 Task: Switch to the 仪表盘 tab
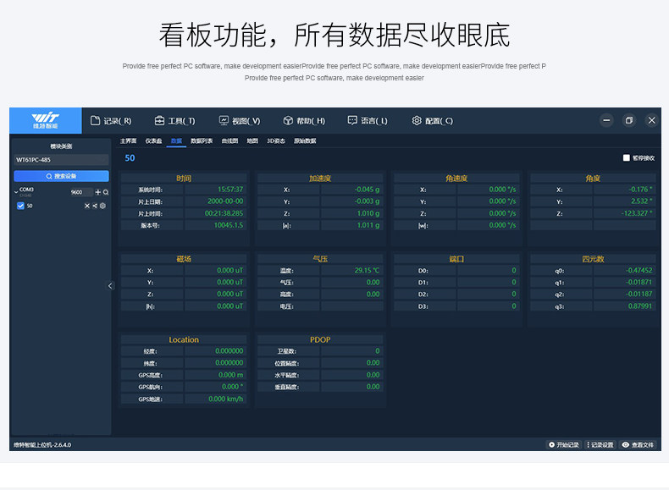153,140
